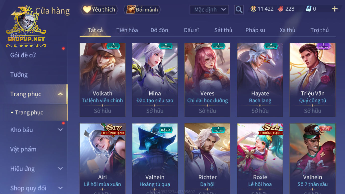Image resolution: width=345 pixels, height=194 pixels.
Task: Open Yêu thích favorites heart button
Action: point(99,10)
